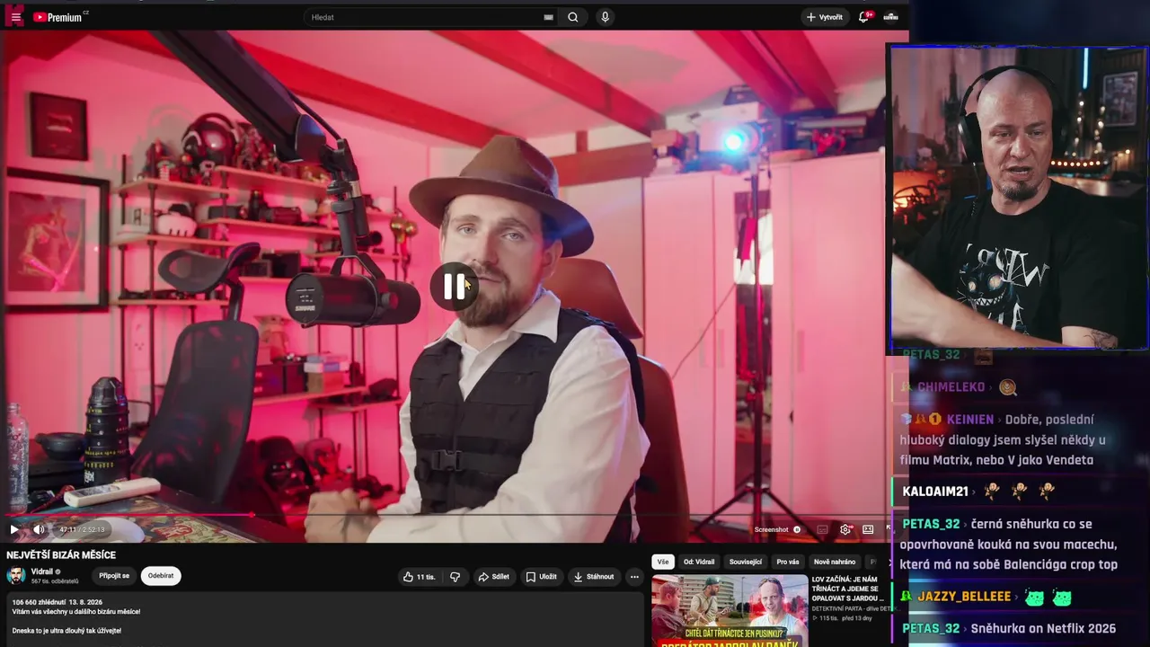Like the video with thumbs up
Screen dimensions: 1150x647
point(419,577)
